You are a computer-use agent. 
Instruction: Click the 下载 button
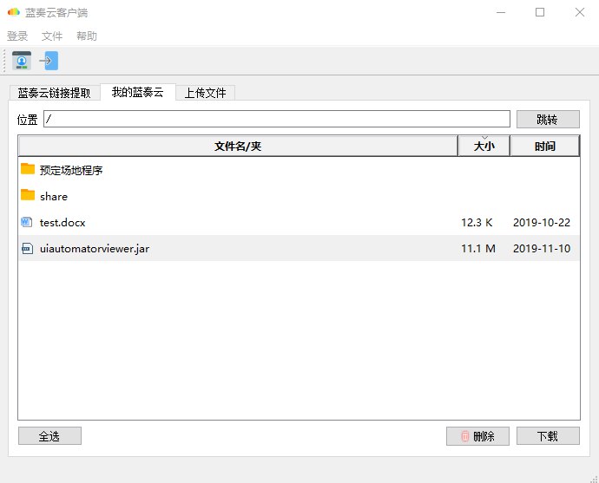(x=548, y=436)
